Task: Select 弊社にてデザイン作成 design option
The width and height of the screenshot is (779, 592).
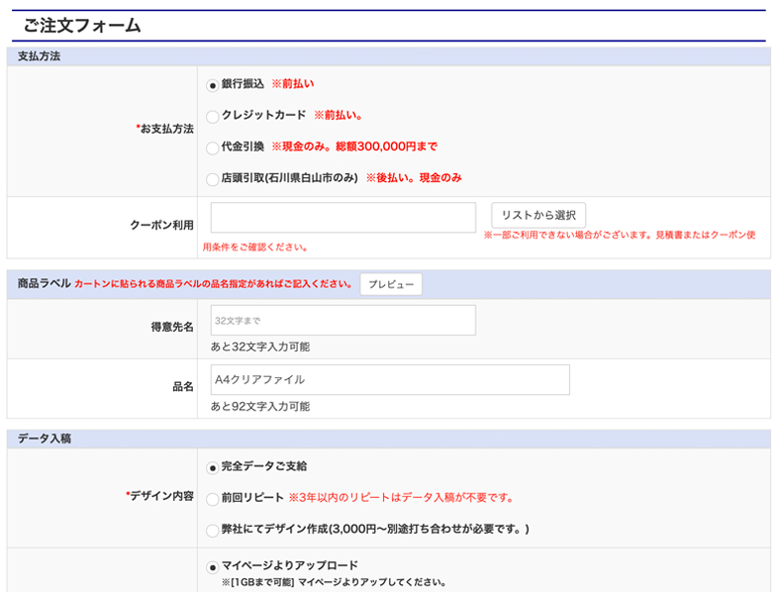Action: 213,531
